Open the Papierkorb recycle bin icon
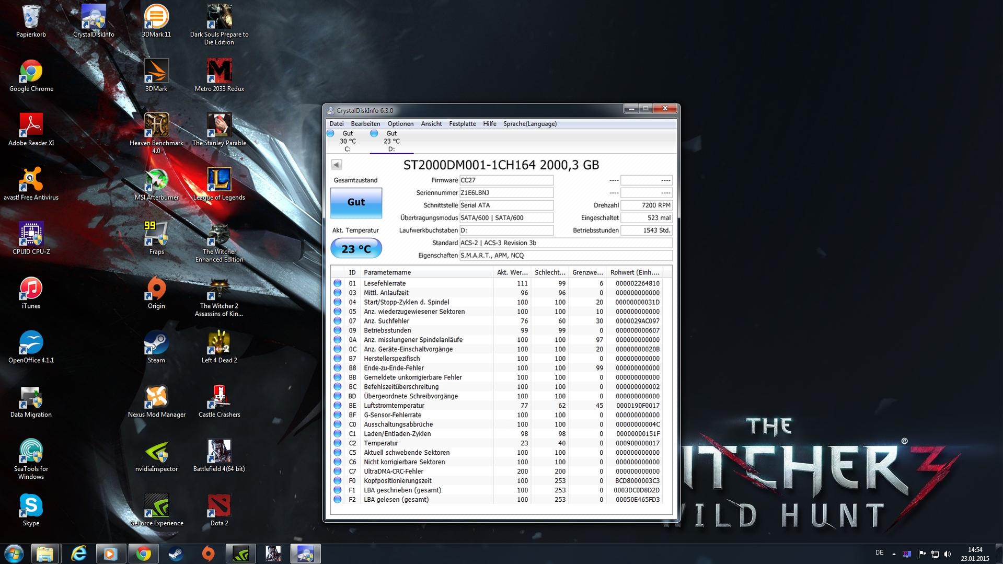Image resolution: width=1003 pixels, height=564 pixels. coord(31,21)
